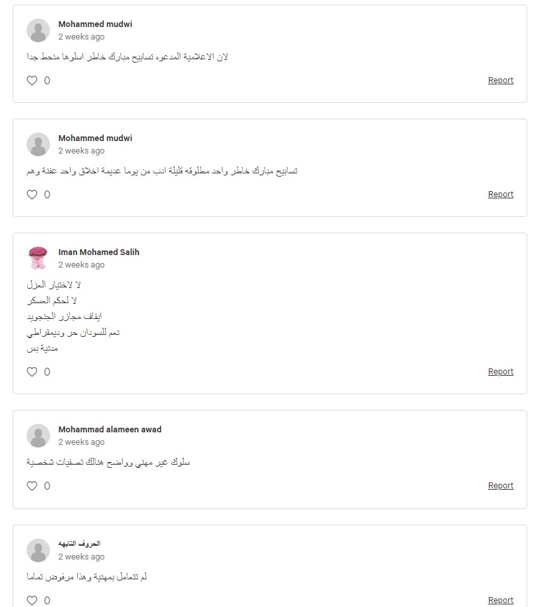Screen dimensions: 547x607
Task: Select the Arabic username on last comment
Action: point(79,544)
